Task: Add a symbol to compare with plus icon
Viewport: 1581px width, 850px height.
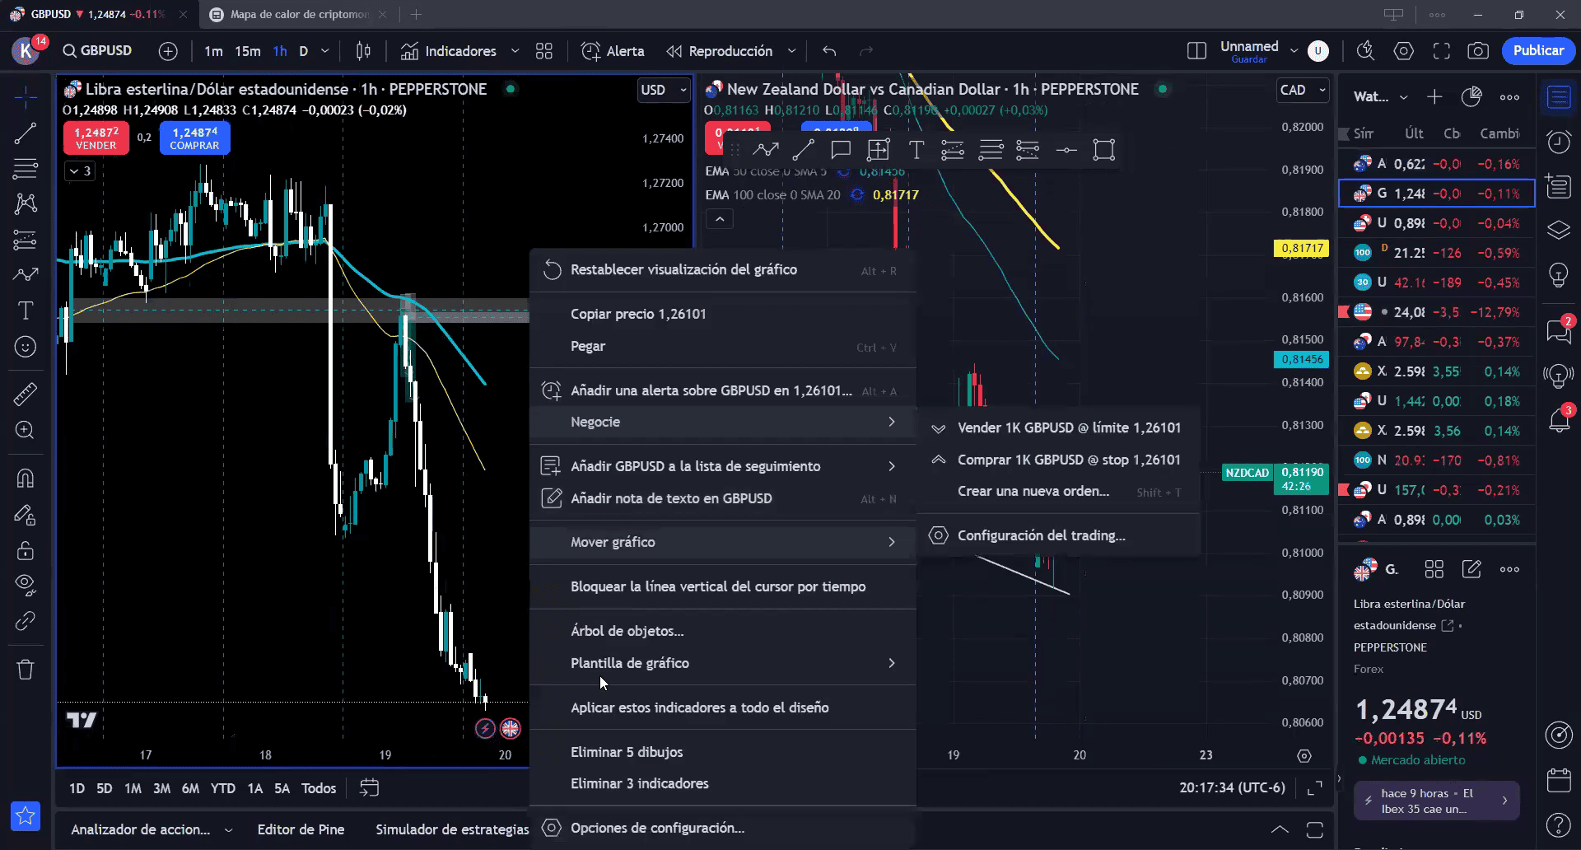Action: tap(168, 51)
